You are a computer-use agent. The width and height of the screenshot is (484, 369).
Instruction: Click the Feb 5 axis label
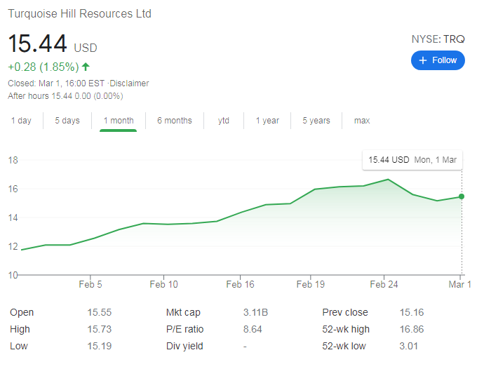tap(90, 284)
